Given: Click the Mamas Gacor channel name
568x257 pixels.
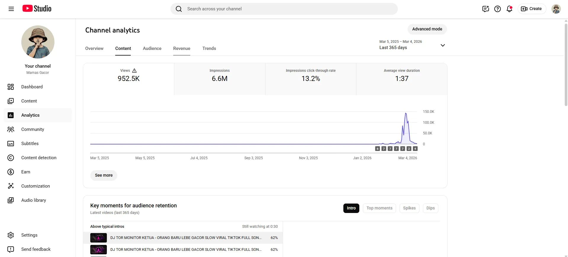Looking at the screenshot, I should (38, 73).
